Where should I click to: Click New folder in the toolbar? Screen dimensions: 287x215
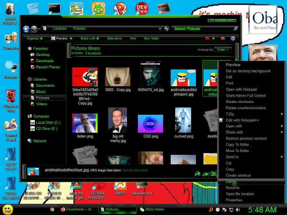tap(151, 38)
